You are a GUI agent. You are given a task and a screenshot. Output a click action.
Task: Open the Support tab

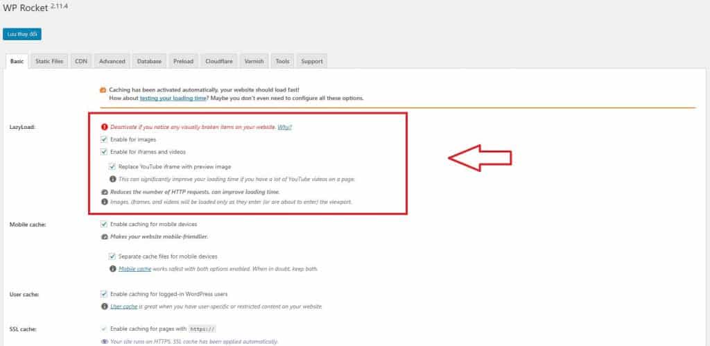[311, 61]
